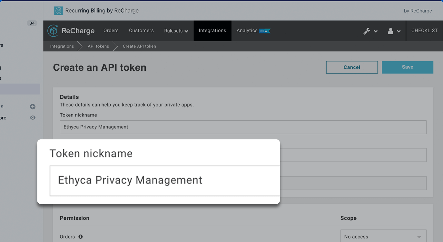The width and height of the screenshot is (443, 242).
Task: Click the Recurring Billing app icon
Action: click(x=58, y=11)
